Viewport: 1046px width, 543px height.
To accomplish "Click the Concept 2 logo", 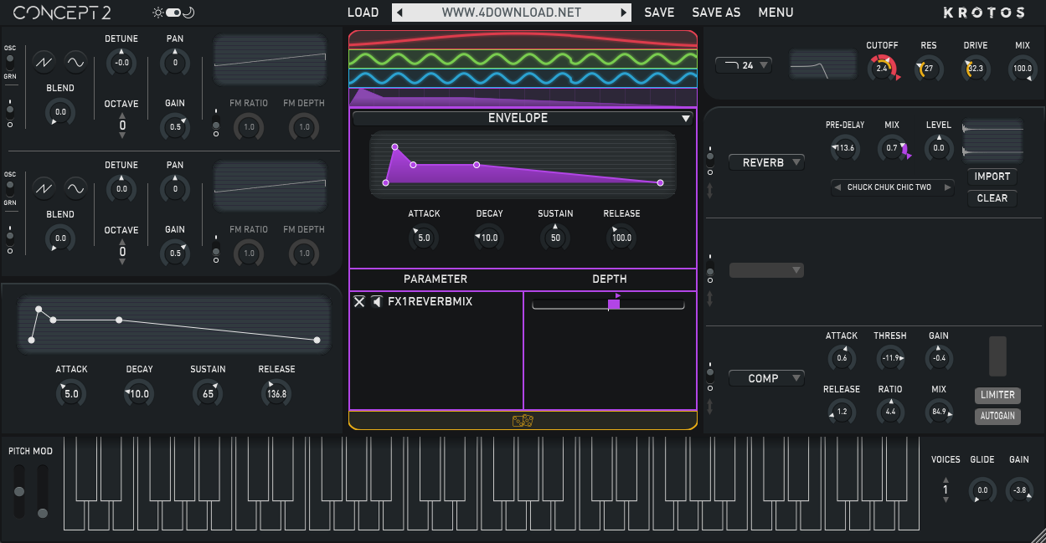I will tap(62, 13).
